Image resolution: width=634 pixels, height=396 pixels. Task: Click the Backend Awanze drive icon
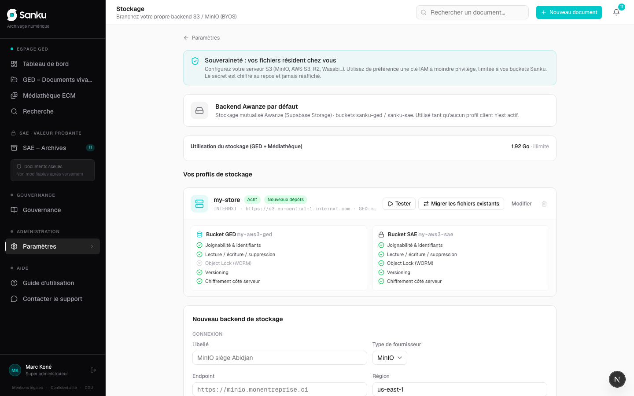coord(199,110)
